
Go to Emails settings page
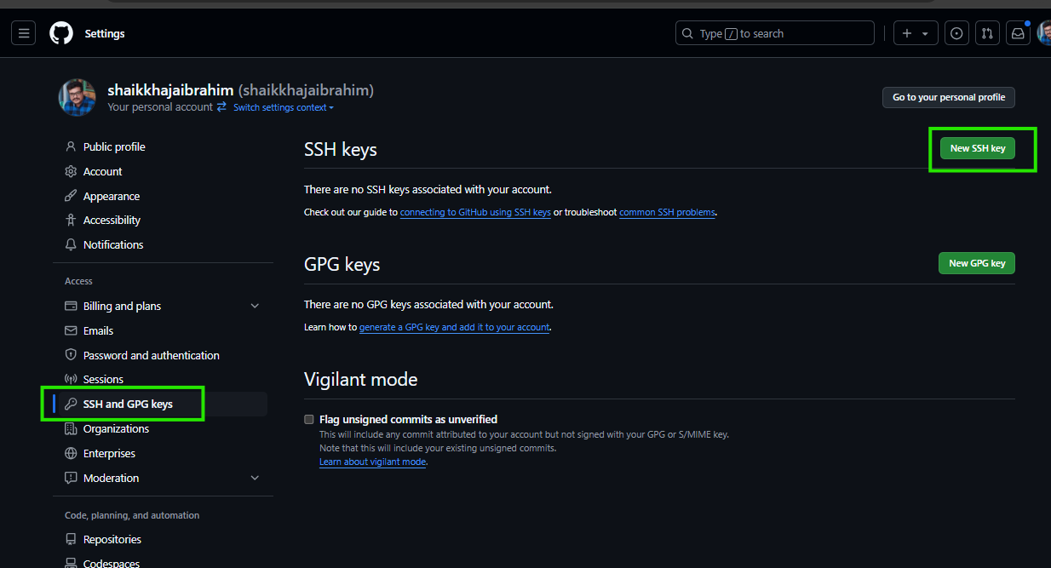pyautogui.click(x=98, y=330)
